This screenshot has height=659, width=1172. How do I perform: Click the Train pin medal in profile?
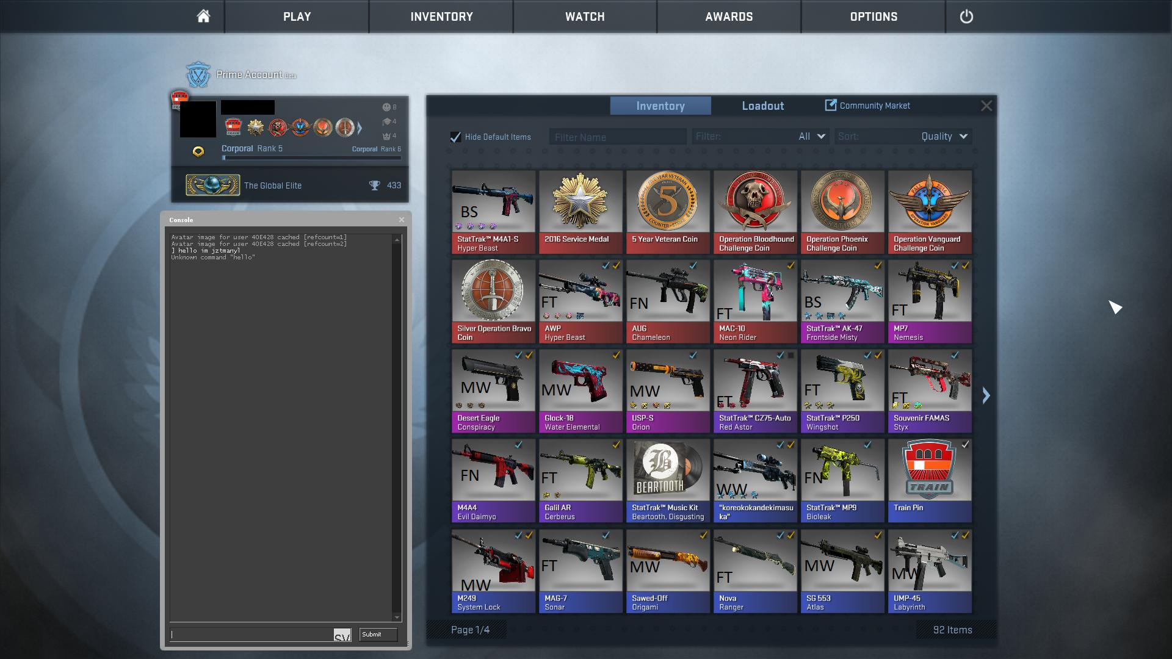233,127
